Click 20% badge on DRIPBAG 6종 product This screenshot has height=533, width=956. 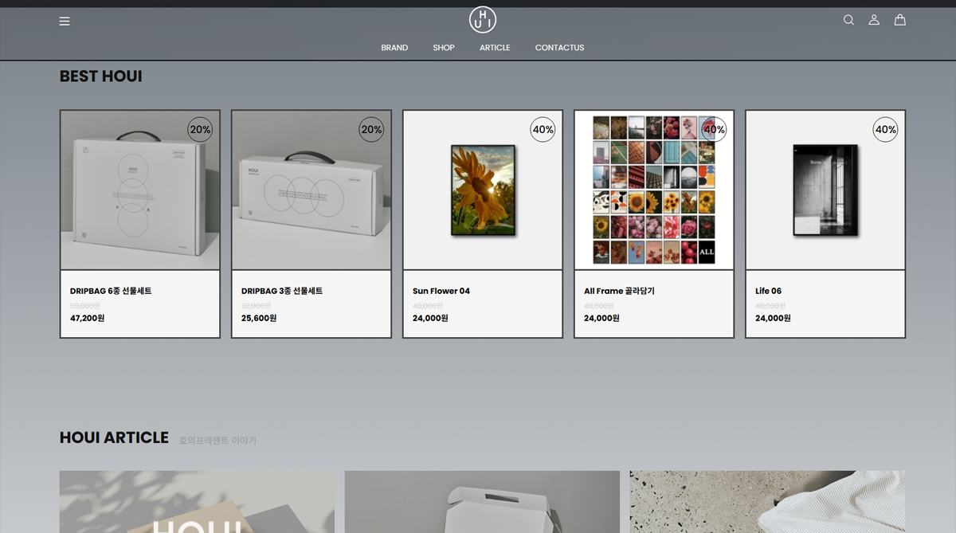200,130
